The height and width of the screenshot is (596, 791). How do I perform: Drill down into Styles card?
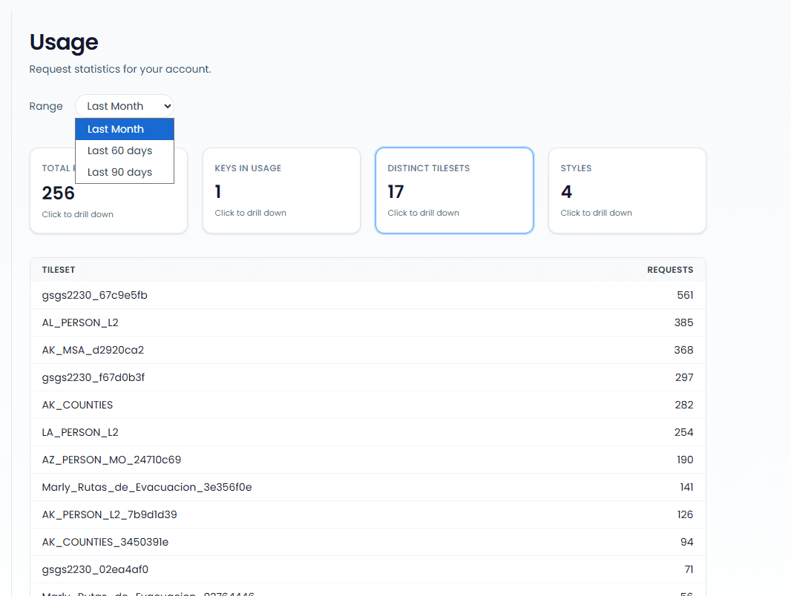coord(627,191)
